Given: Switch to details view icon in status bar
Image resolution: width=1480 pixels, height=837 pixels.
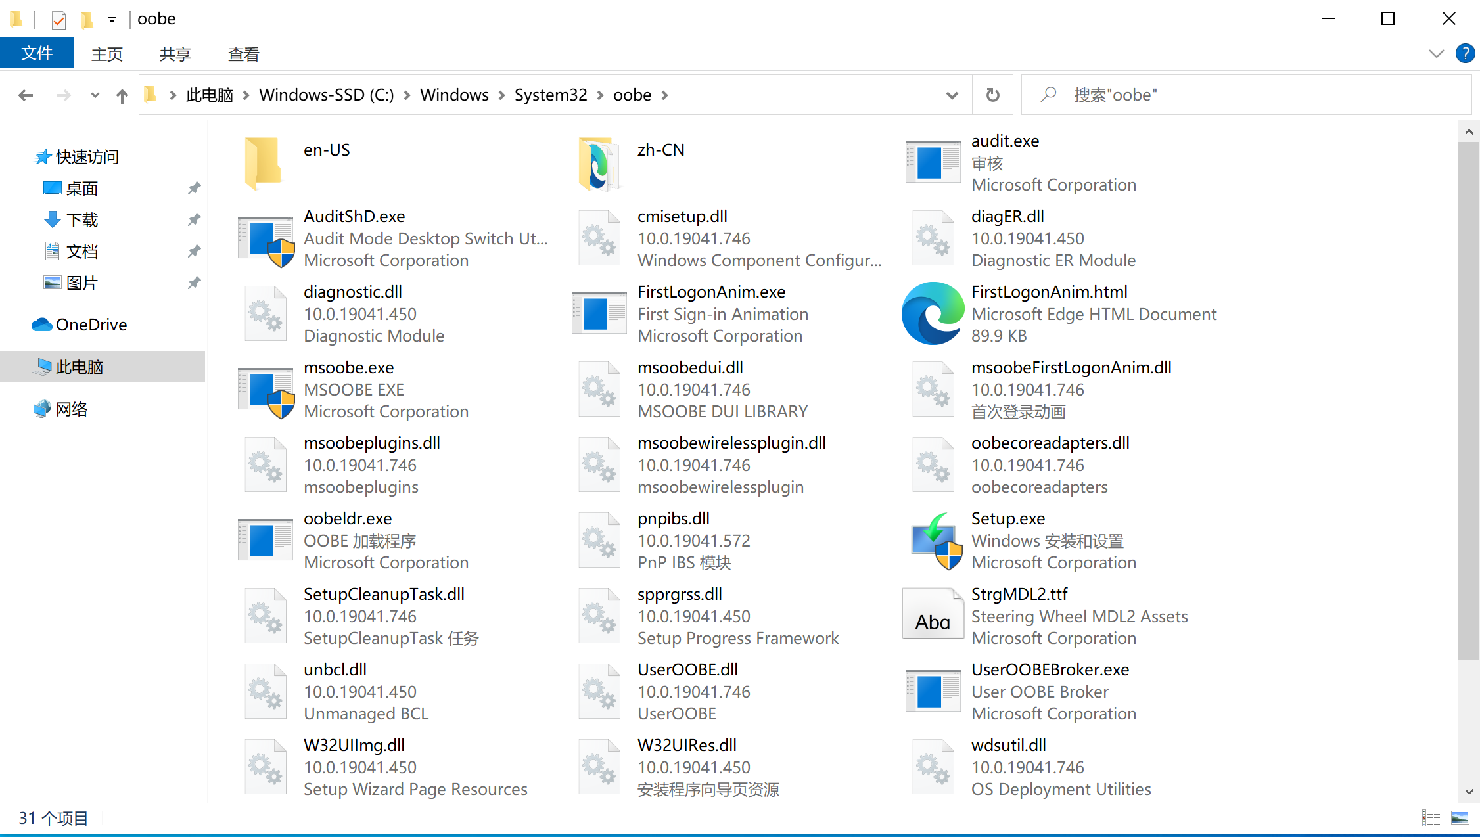Looking at the screenshot, I should point(1431,818).
